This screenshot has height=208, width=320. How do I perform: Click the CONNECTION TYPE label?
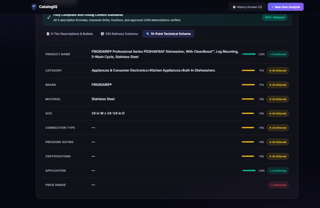[60, 128]
